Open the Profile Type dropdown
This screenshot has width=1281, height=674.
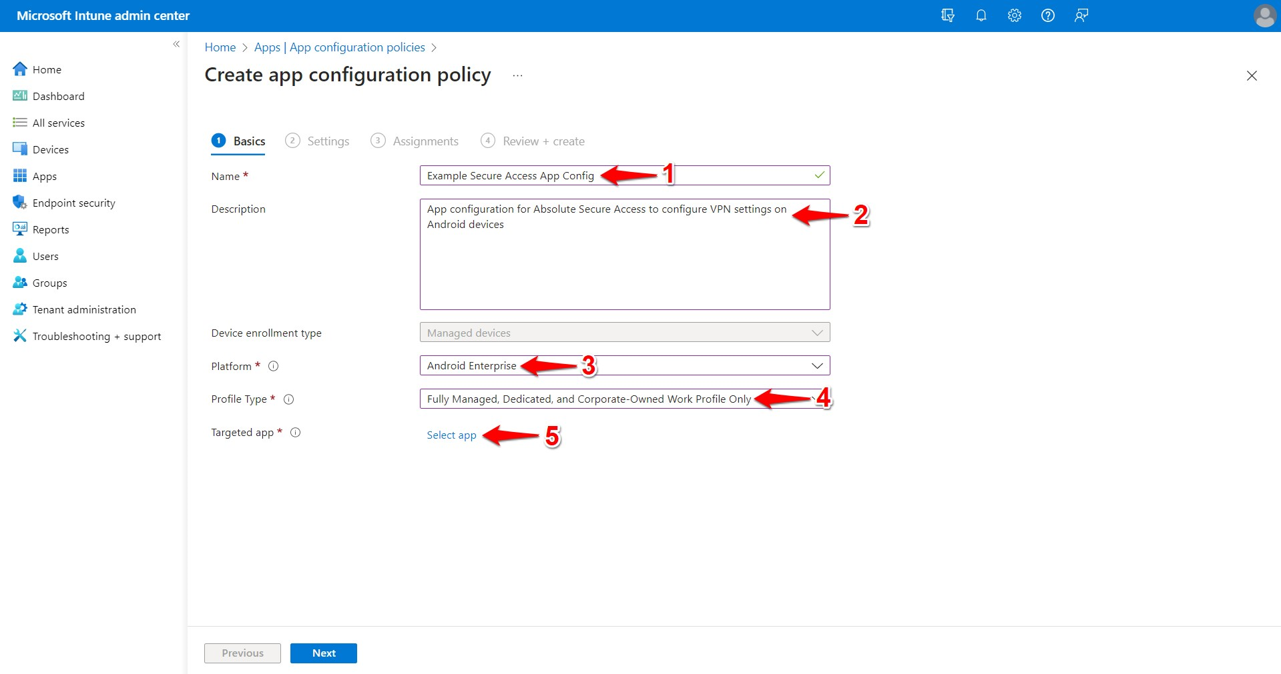pyautogui.click(x=816, y=399)
